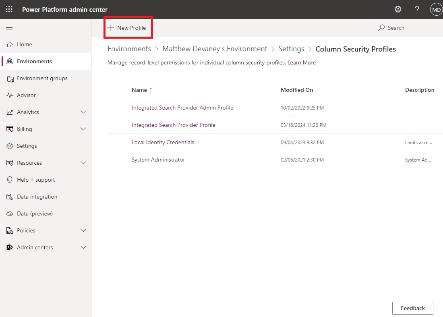Screen dimensions: 443x317
Task: Open the app launcher waffle icon
Action: click(8, 9)
